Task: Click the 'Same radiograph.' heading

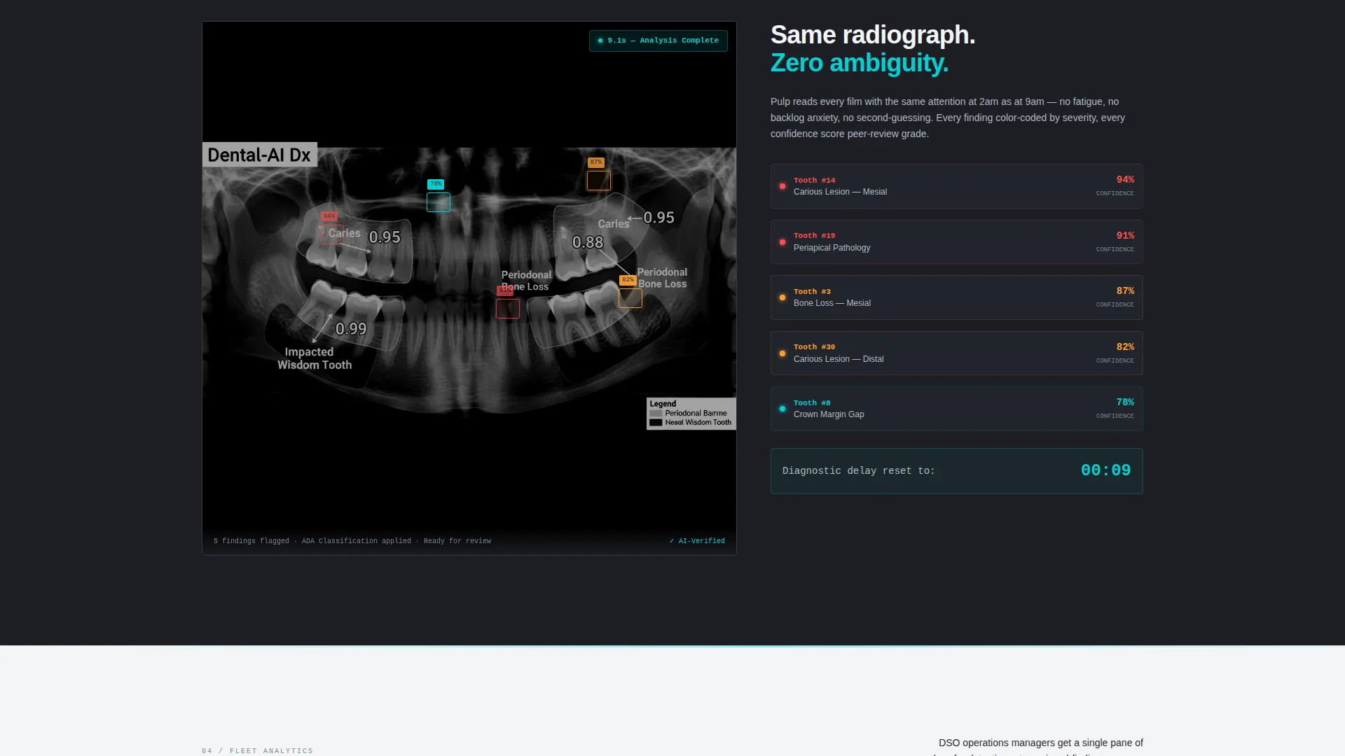Action: click(873, 35)
